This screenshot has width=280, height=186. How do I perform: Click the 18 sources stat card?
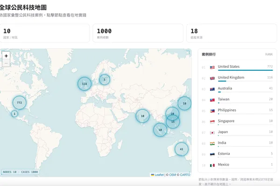231,33
